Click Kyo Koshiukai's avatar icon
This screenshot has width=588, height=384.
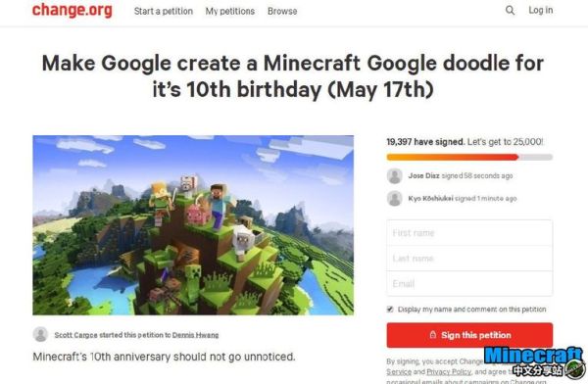coord(395,199)
